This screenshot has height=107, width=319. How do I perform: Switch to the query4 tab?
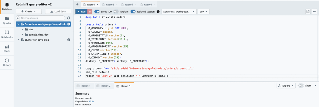(148, 5)
